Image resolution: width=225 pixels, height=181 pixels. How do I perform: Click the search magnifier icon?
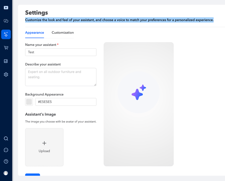pos(6,138)
